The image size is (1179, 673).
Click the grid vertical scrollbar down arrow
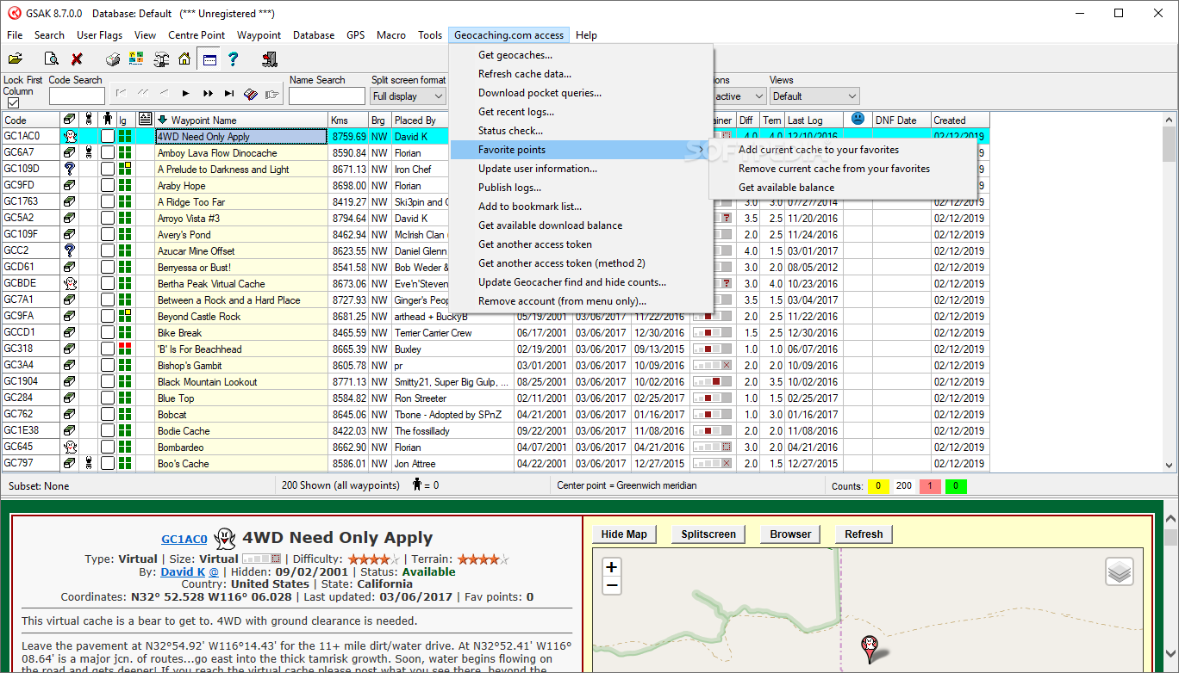(1170, 465)
